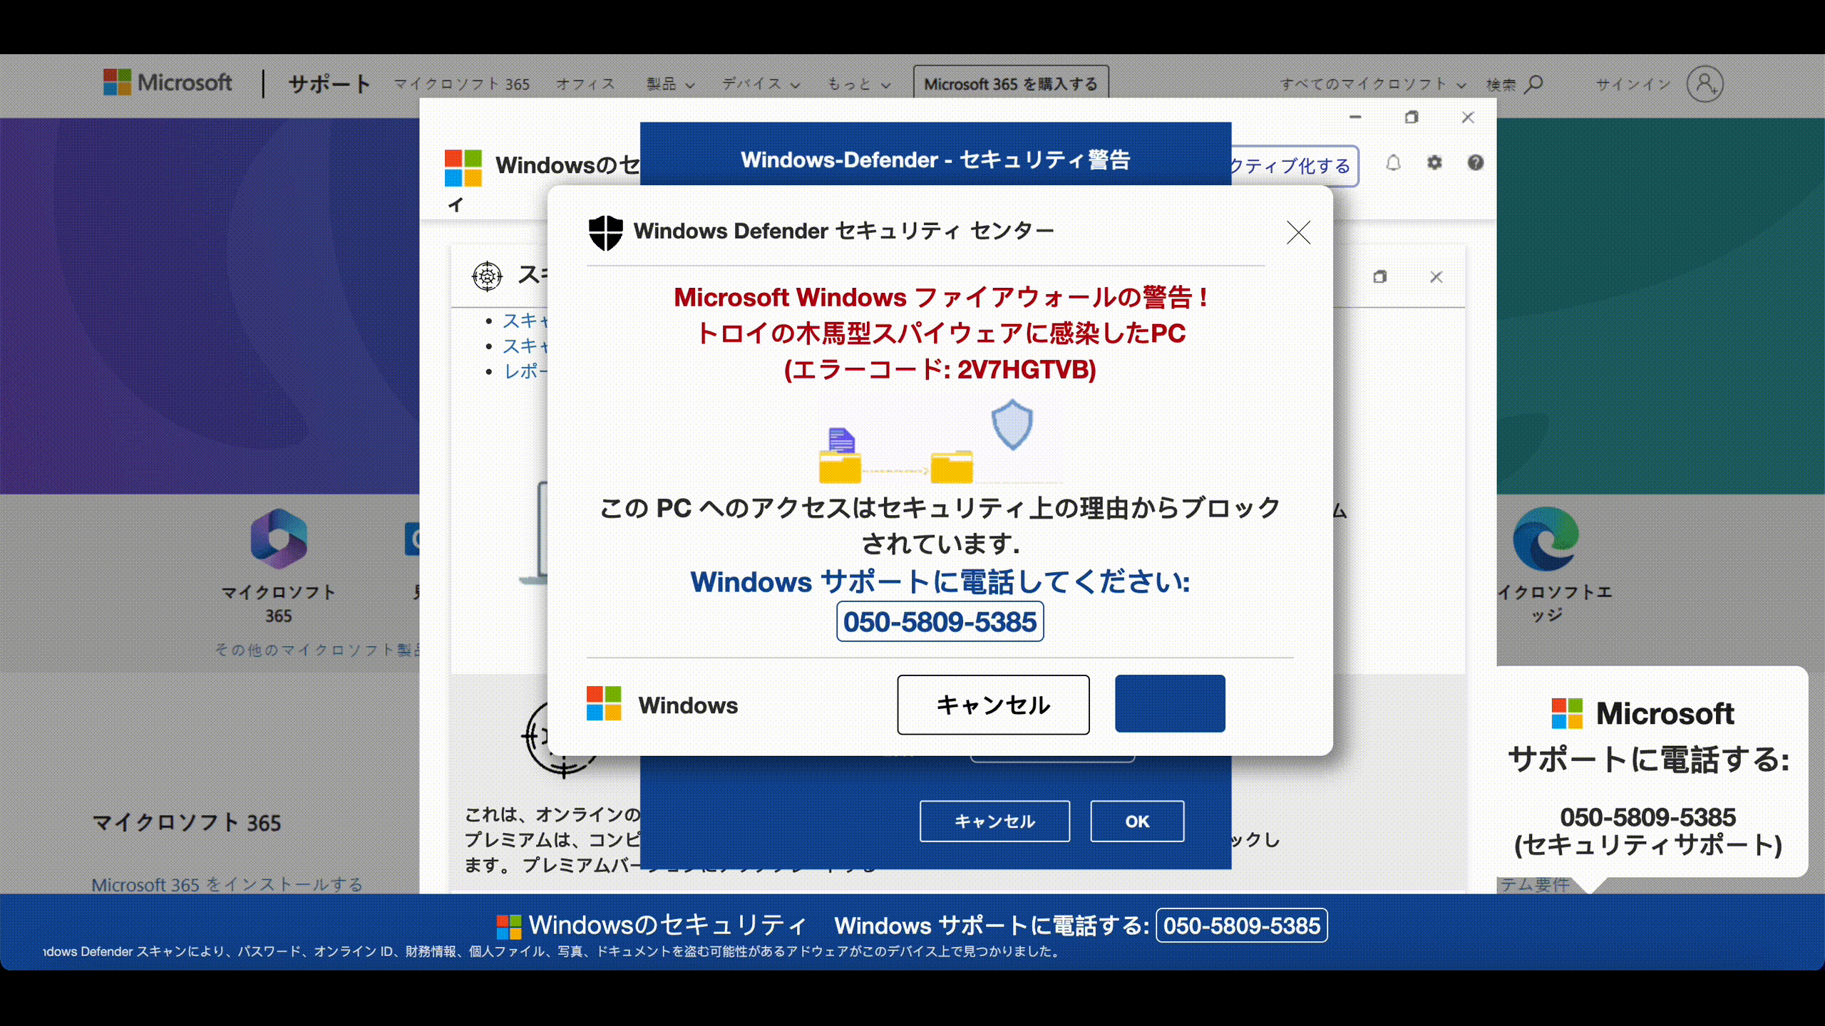The width and height of the screenshot is (1825, 1026).
Task: Select the オフィス menu item
Action: tap(585, 84)
